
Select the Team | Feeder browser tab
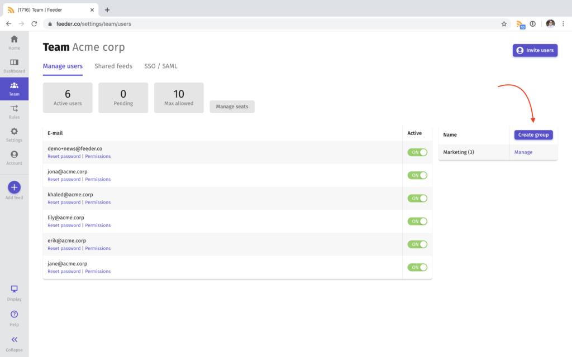(51, 10)
